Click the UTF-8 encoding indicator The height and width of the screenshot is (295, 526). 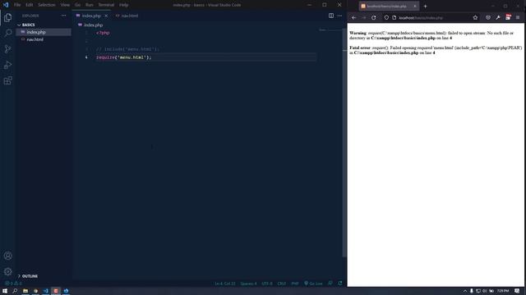pos(267,284)
